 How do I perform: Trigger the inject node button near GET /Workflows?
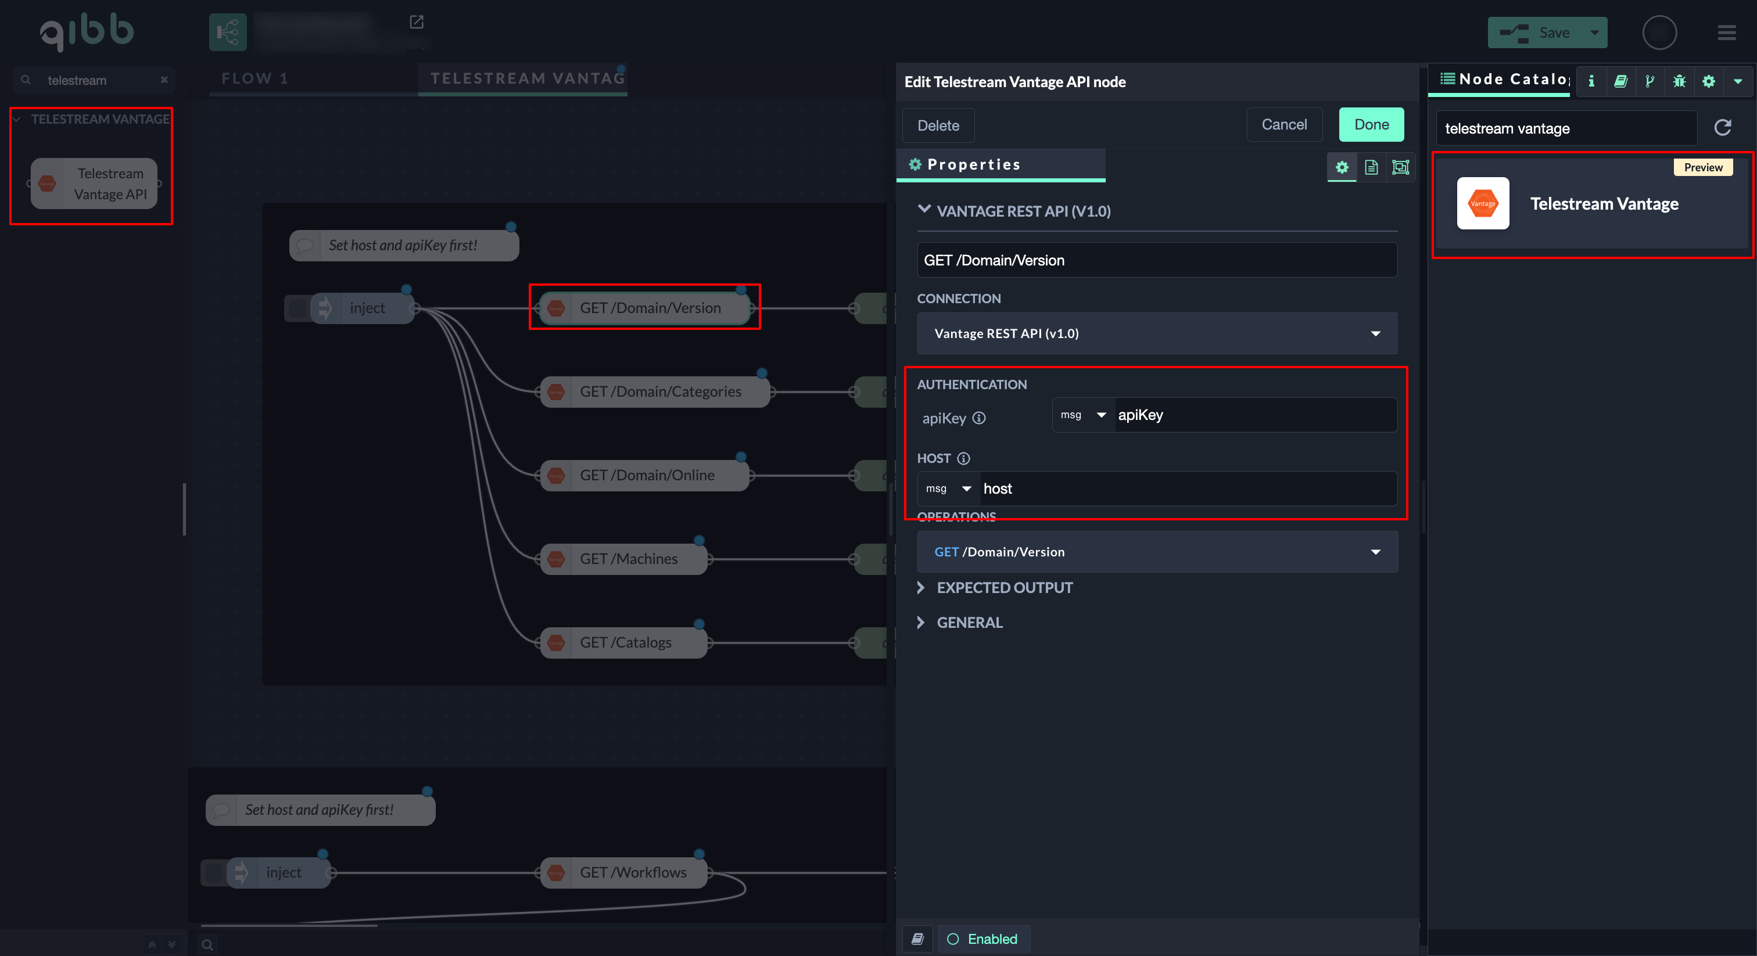coord(213,873)
